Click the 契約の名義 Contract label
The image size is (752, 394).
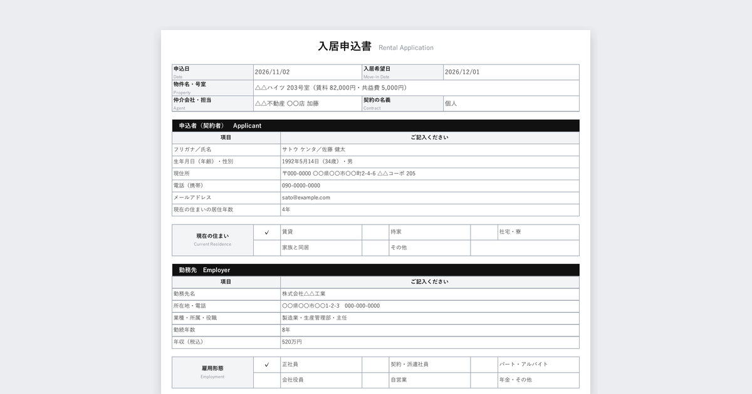pos(403,104)
